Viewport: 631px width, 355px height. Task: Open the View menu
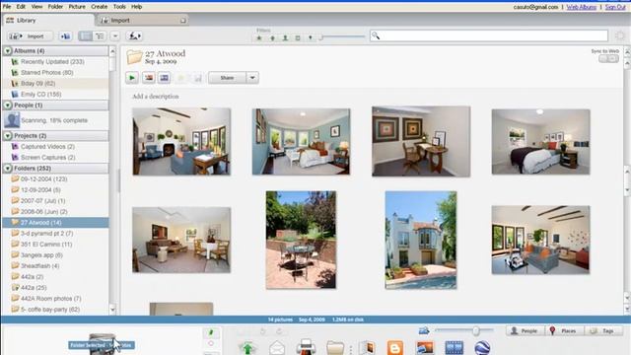tap(36, 7)
